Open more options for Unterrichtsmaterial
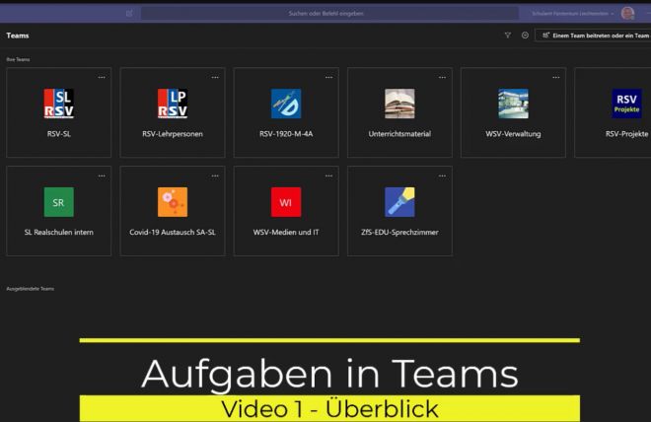Viewport: 651px width, 422px height. (x=442, y=77)
